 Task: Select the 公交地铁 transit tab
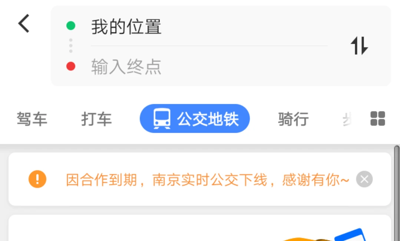click(195, 119)
